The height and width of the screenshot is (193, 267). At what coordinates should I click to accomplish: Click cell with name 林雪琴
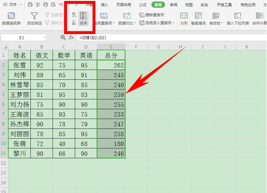tap(20, 84)
